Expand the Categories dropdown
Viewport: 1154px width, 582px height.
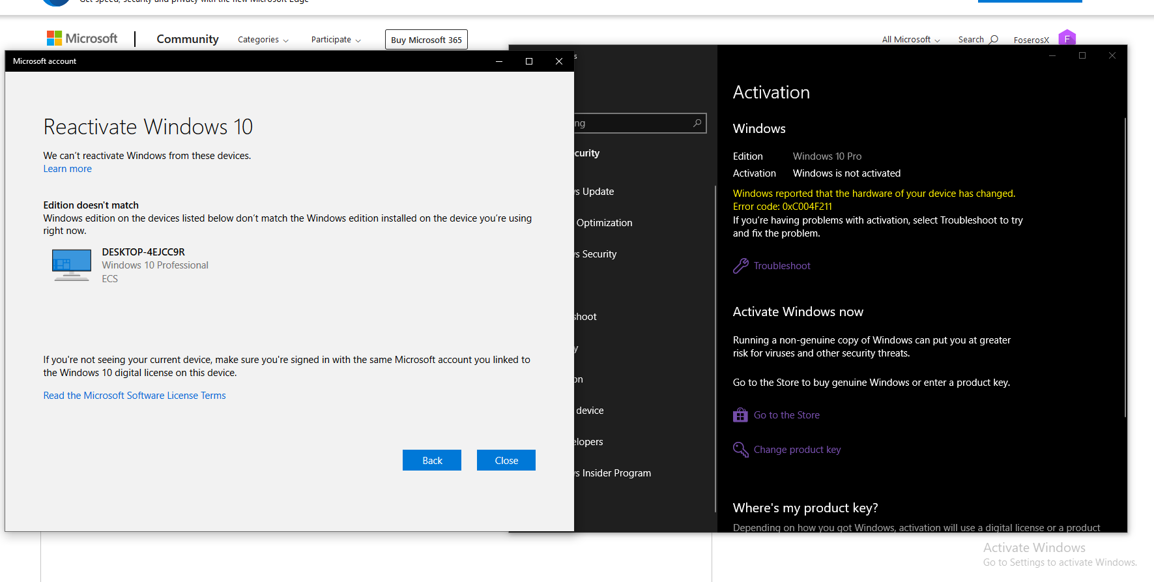pos(263,40)
